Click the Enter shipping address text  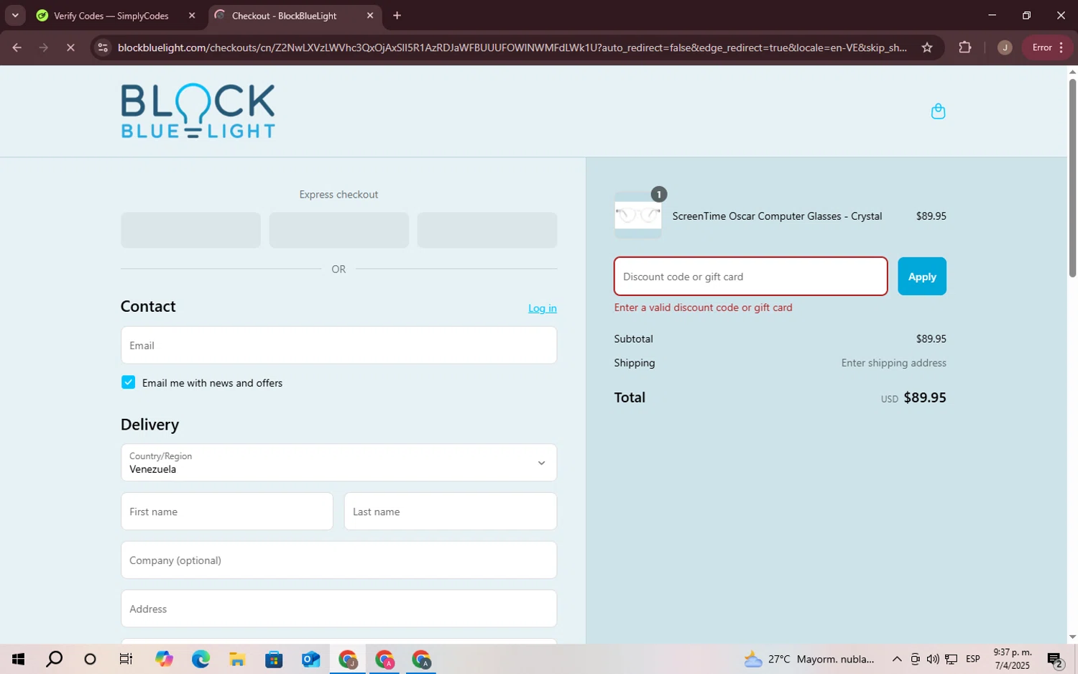coord(893,363)
